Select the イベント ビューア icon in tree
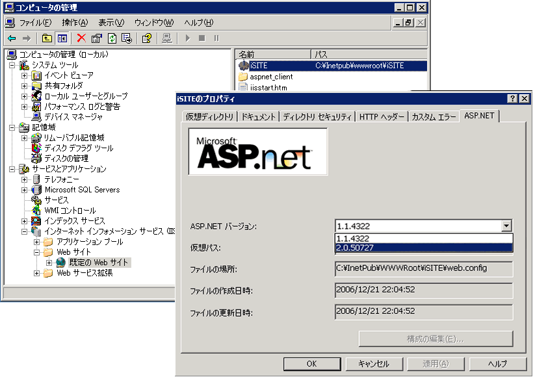 click(36, 75)
